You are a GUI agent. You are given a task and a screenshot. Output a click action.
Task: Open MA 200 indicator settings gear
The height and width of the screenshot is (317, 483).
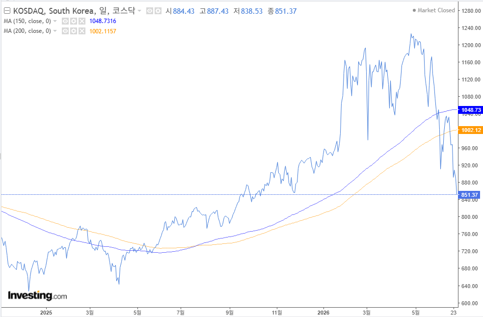[x=73, y=31]
